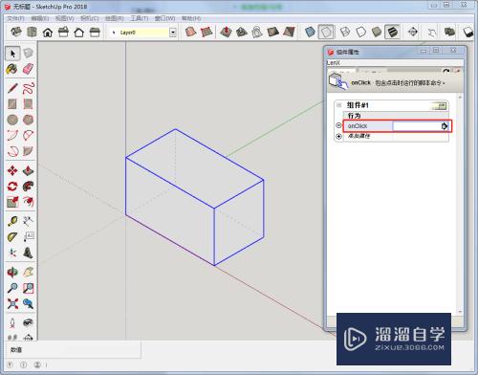Image resolution: width=478 pixels, height=375 pixels.
Task: Open the View menu
Action: pyautogui.click(x=64, y=18)
